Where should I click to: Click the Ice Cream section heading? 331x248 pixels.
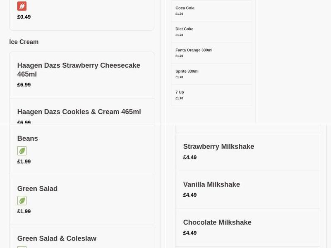point(24,42)
